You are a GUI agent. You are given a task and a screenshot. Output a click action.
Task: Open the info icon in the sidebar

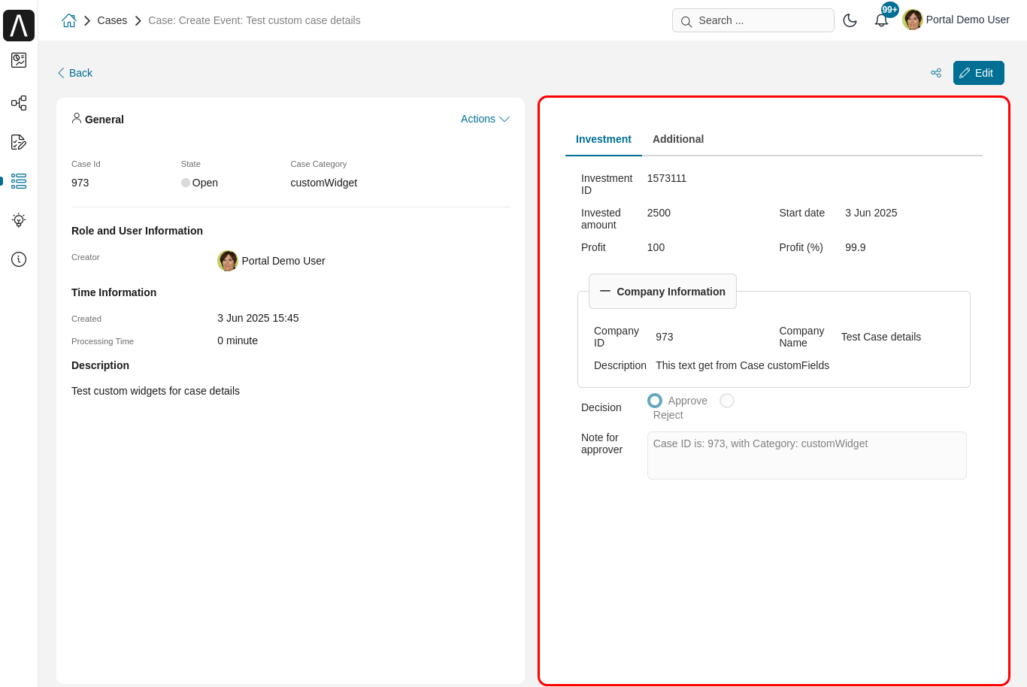[x=19, y=259]
